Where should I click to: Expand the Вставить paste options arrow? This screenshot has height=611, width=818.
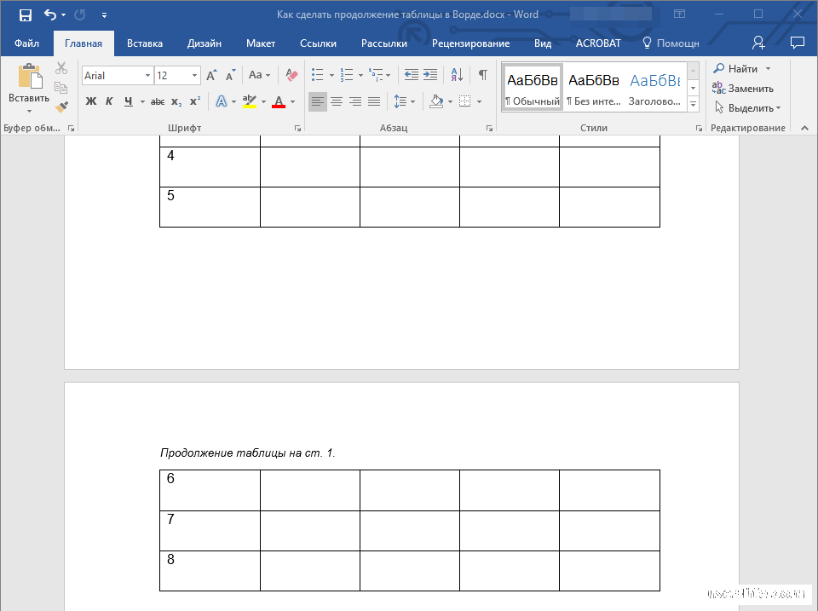[x=29, y=111]
